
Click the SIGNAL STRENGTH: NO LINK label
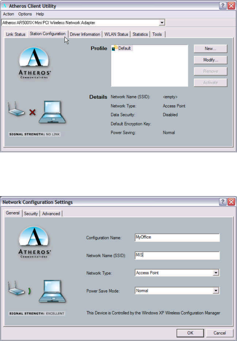click(x=34, y=134)
